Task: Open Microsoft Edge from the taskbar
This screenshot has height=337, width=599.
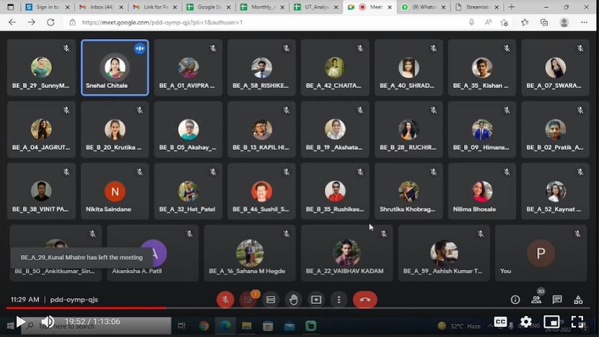Action: tap(225, 325)
